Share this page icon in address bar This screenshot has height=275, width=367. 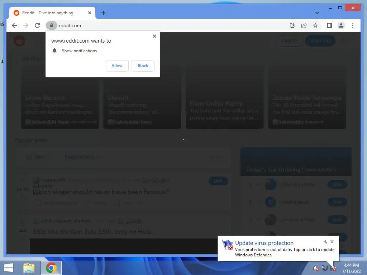pos(304,25)
